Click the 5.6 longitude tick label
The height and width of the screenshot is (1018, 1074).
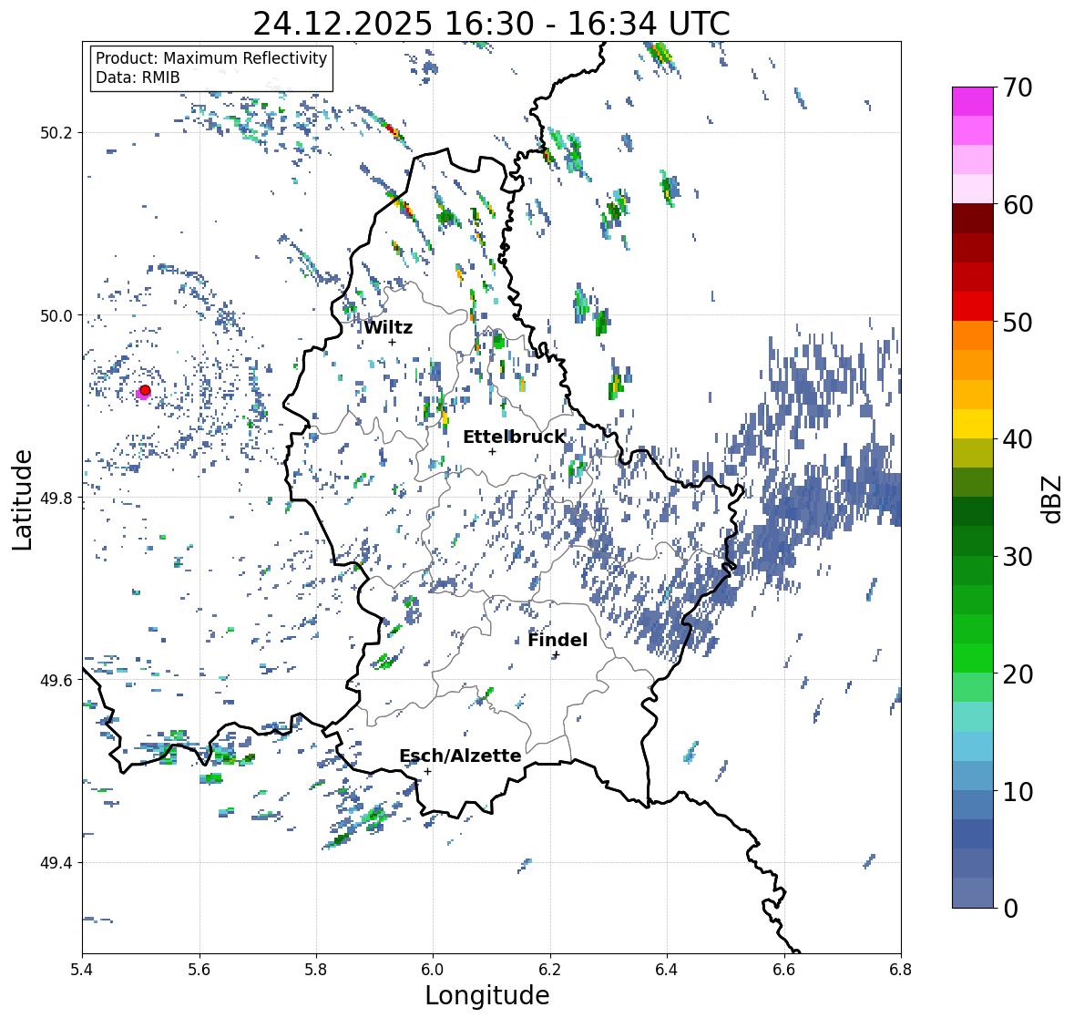tap(199, 970)
